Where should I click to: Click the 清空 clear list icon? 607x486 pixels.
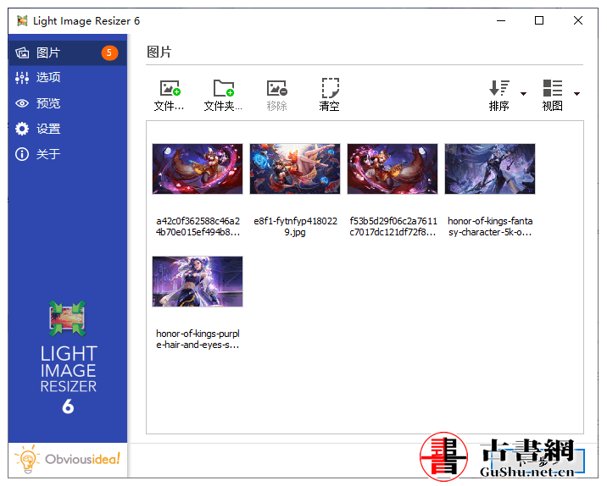pyautogui.click(x=330, y=88)
